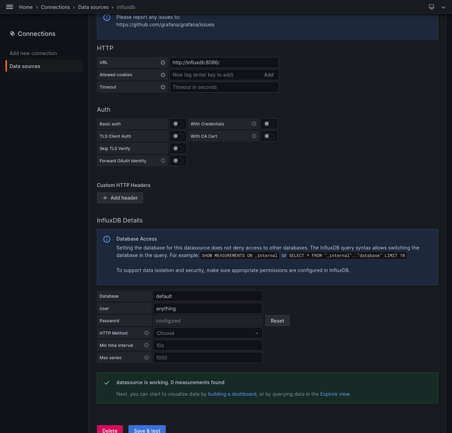Screen dimensions: 452x433
Task: Click the info icon beside issue report text
Action: (107, 17)
